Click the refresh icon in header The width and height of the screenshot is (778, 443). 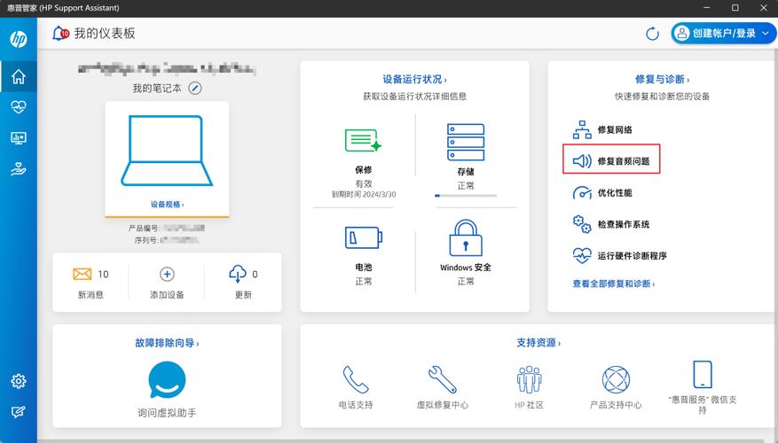coord(652,34)
